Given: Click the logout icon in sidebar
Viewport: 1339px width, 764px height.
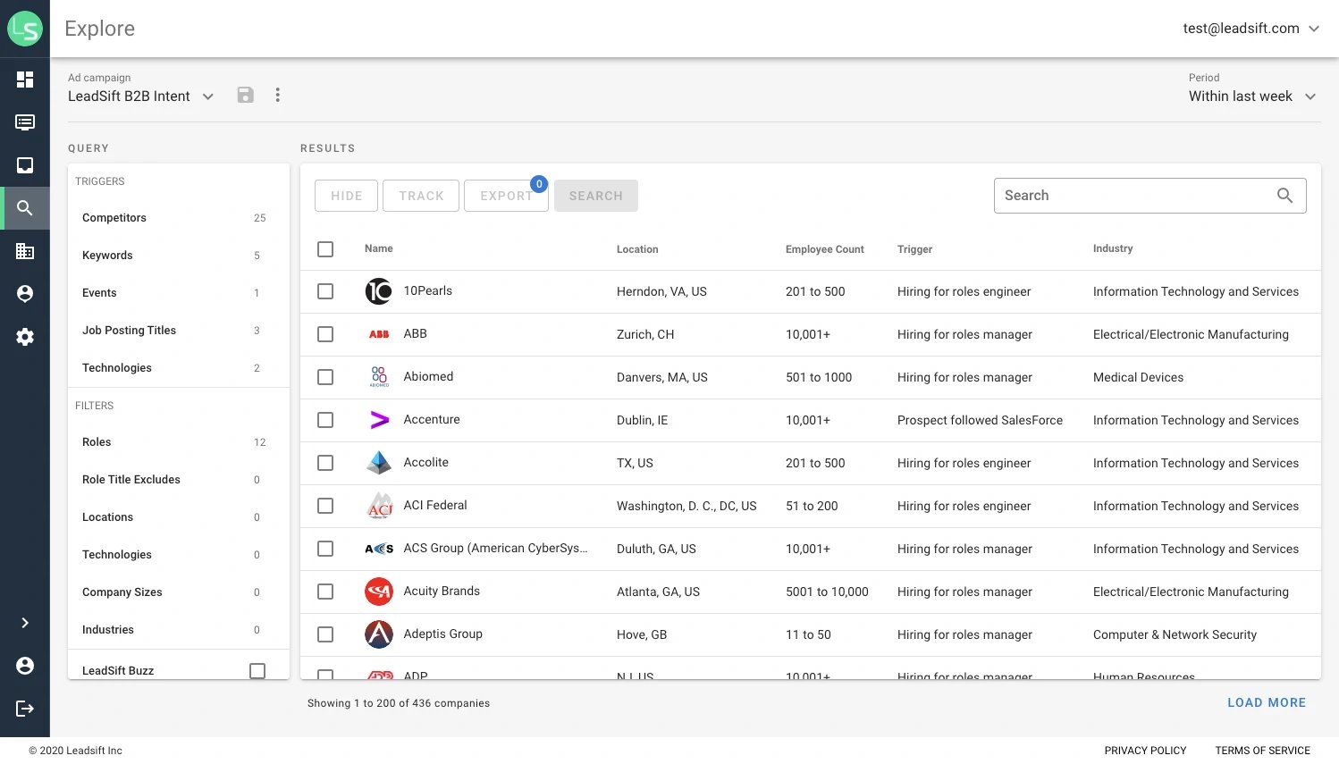Looking at the screenshot, I should (x=25, y=709).
